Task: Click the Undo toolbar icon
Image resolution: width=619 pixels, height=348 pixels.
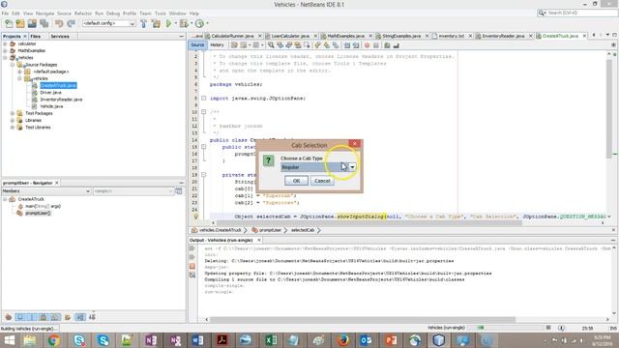Action: click(x=59, y=23)
